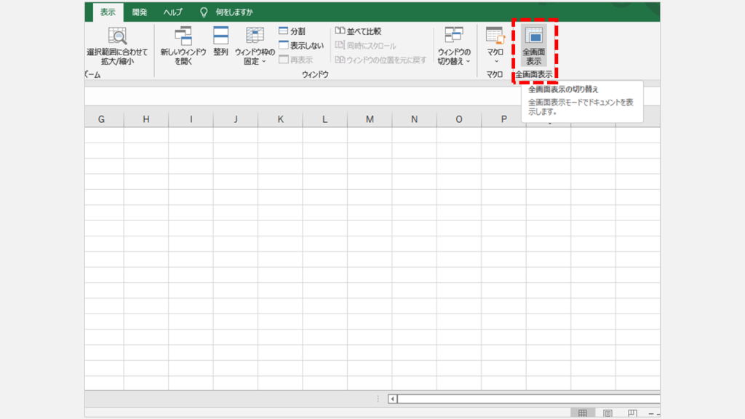Click horizontal scrollbar left arrow

point(393,399)
